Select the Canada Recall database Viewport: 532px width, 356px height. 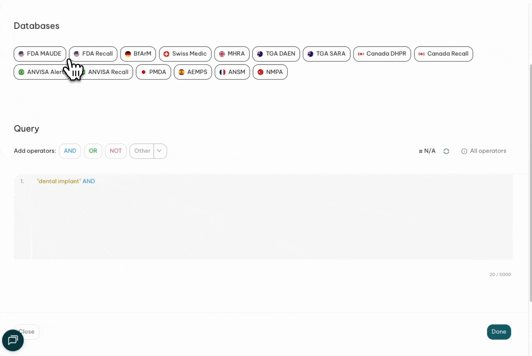coord(443,54)
